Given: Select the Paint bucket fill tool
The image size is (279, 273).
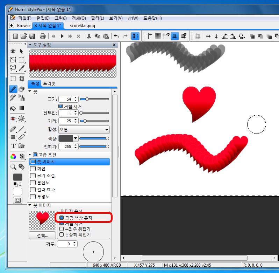Looking at the screenshot, I should 13,108.
